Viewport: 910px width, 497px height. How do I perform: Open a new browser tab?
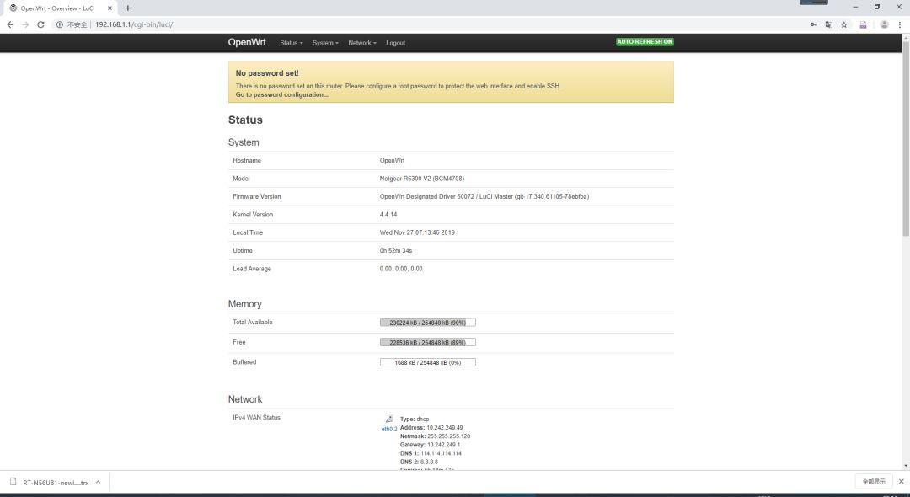(128, 8)
